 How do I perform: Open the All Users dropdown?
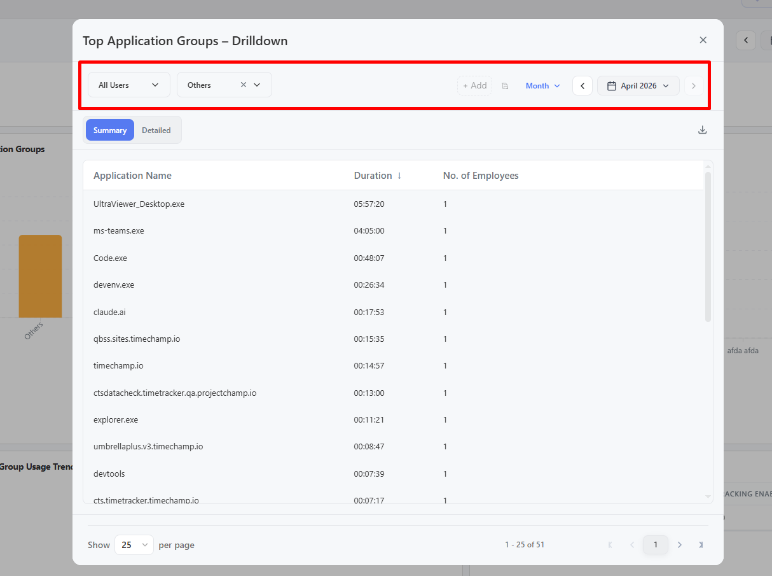[x=129, y=85]
